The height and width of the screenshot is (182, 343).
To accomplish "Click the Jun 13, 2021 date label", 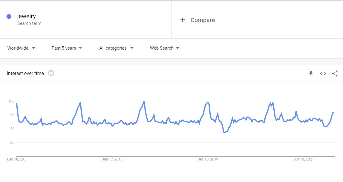I will [x=303, y=159].
